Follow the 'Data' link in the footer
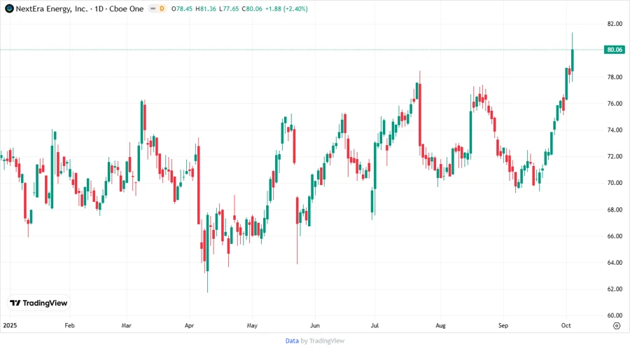 pos(292,341)
